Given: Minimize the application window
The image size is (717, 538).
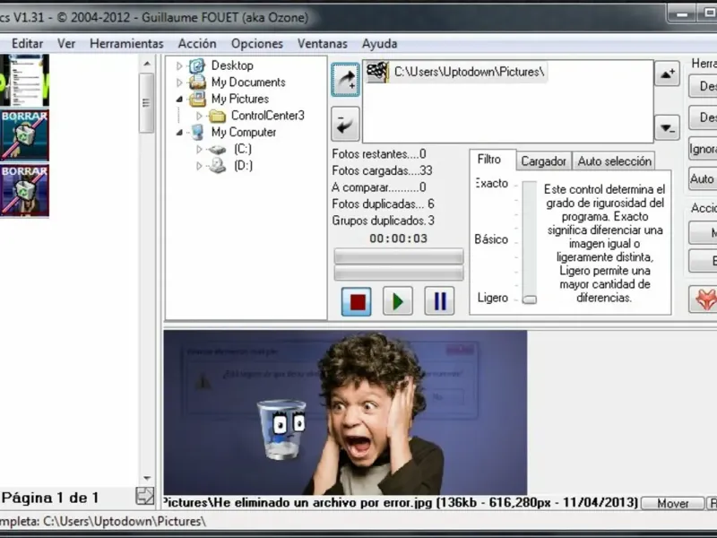Looking at the screenshot, I should [682, 14].
